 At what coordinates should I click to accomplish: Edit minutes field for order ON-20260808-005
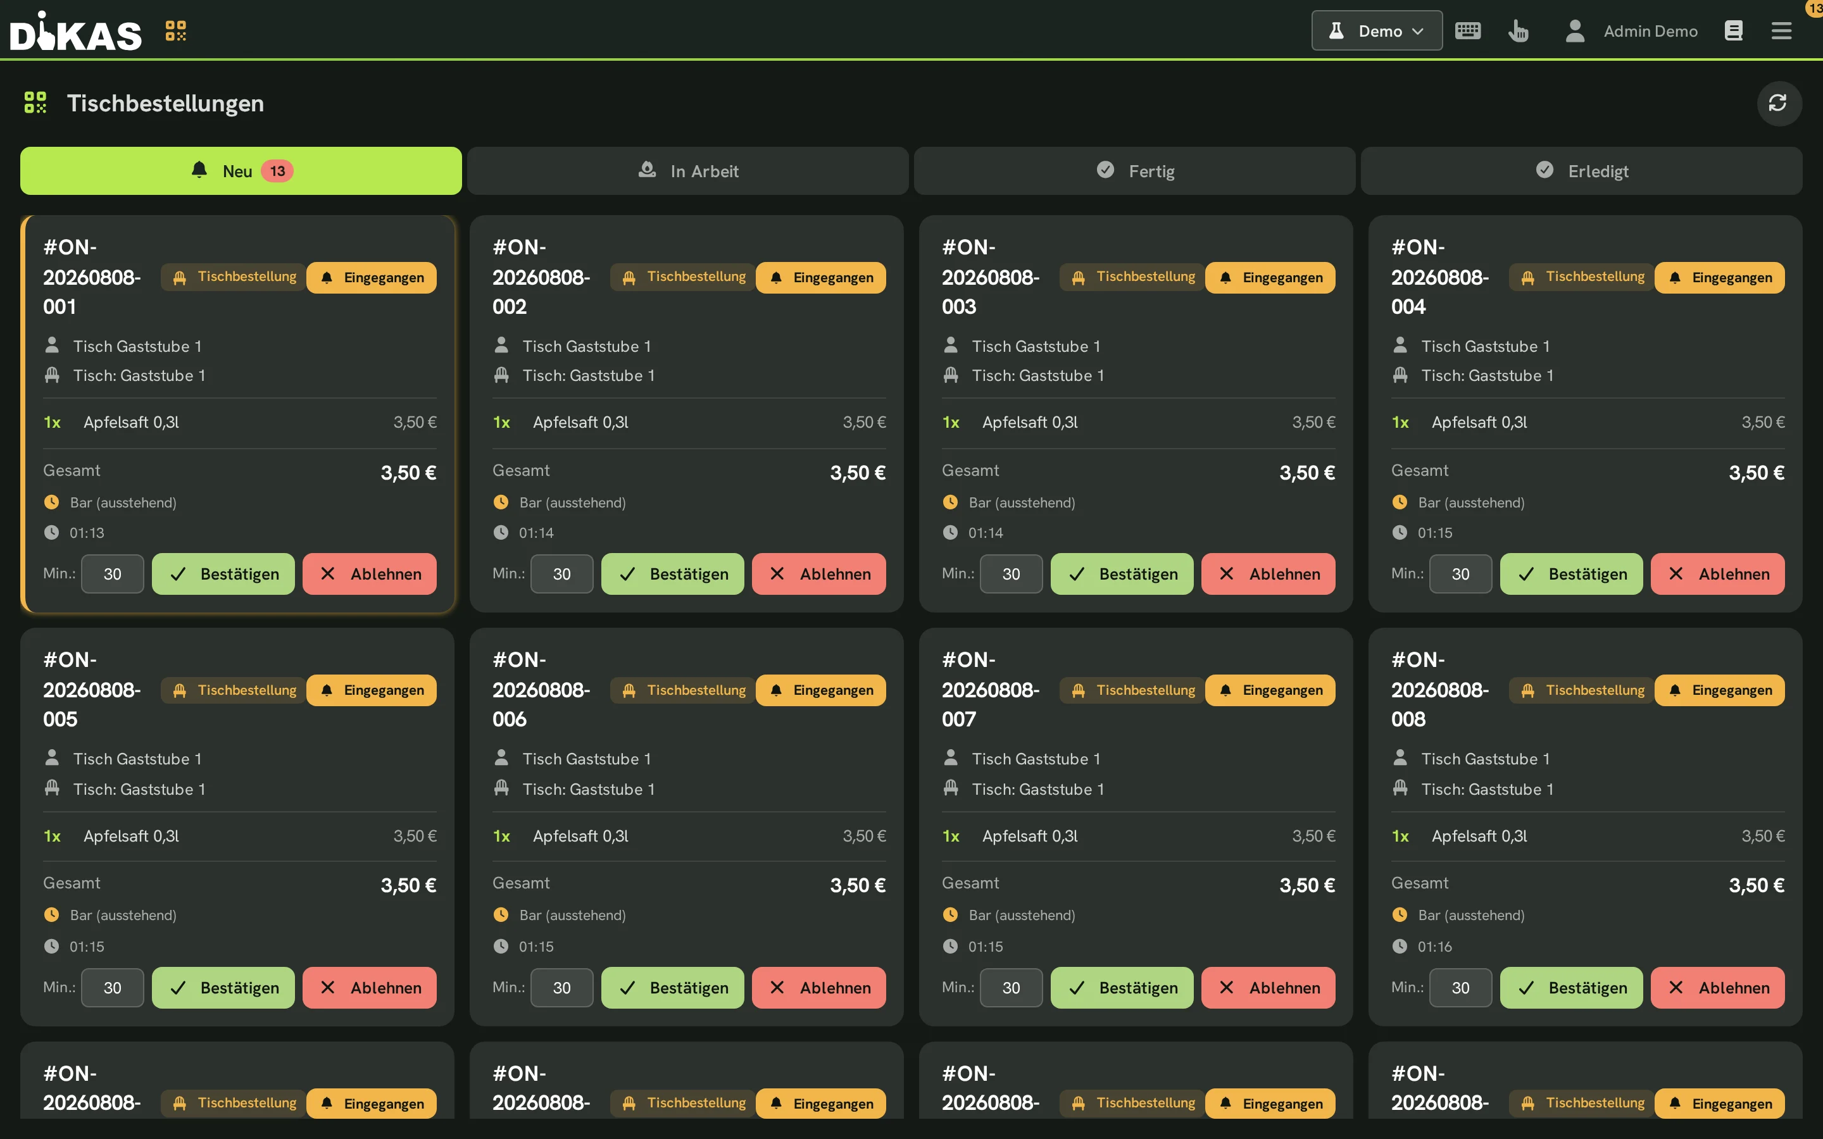click(x=112, y=988)
